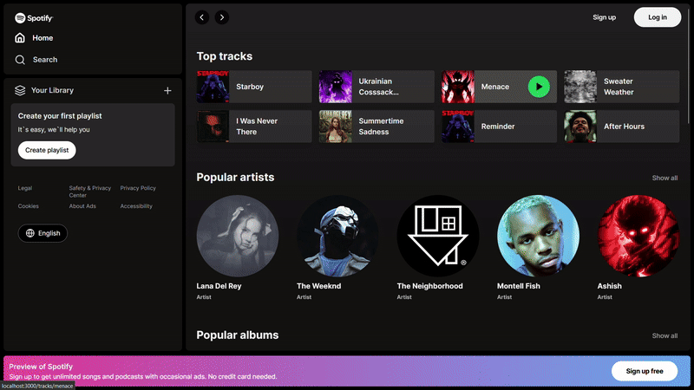Open the I Was Never There track
The image size is (694, 390).
click(x=254, y=127)
